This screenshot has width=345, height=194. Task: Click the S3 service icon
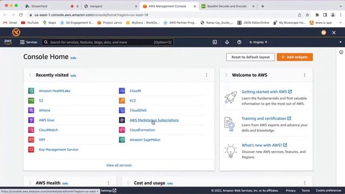click(x=31, y=101)
